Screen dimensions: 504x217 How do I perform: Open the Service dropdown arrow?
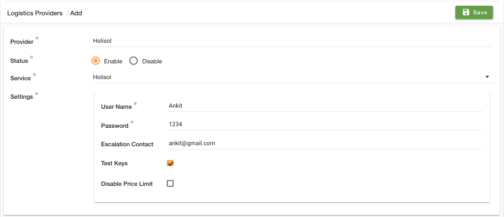[x=487, y=77]
